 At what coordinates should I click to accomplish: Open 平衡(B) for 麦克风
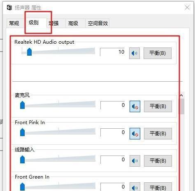click(x=158, y=106)
